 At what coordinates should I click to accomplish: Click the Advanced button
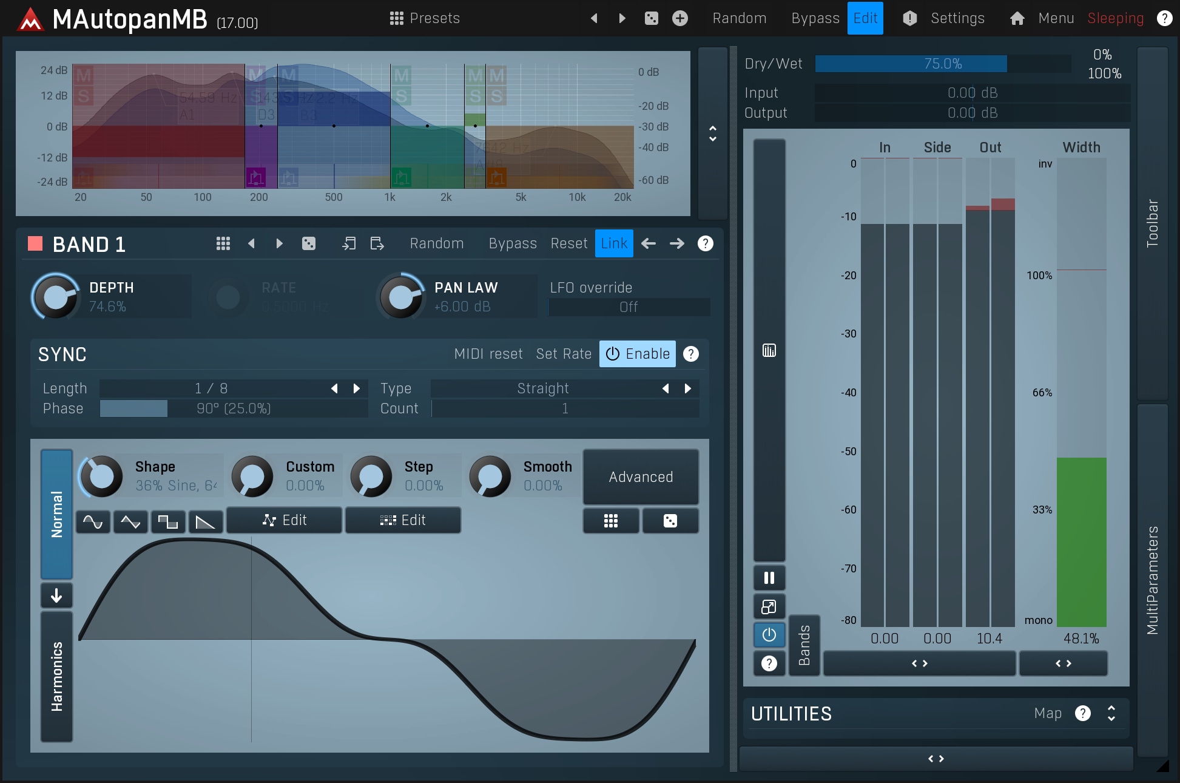coord(641,477)
